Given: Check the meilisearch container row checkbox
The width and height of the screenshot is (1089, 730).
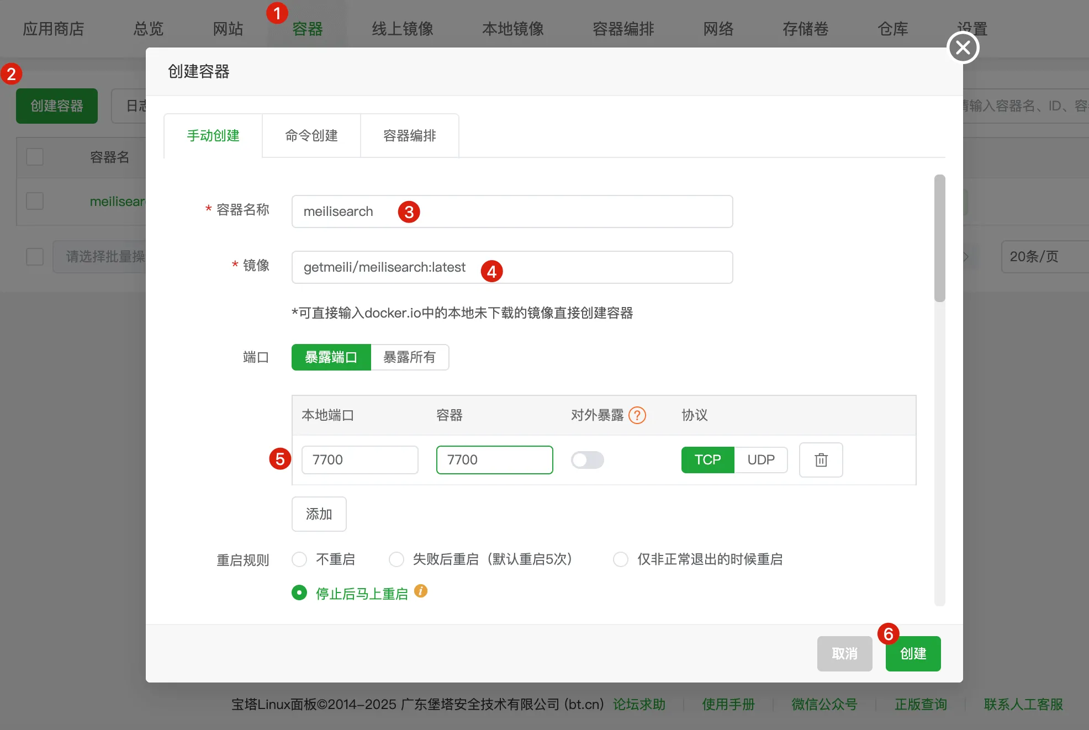Looking at the screenshot, I should [x=35, y=201].
